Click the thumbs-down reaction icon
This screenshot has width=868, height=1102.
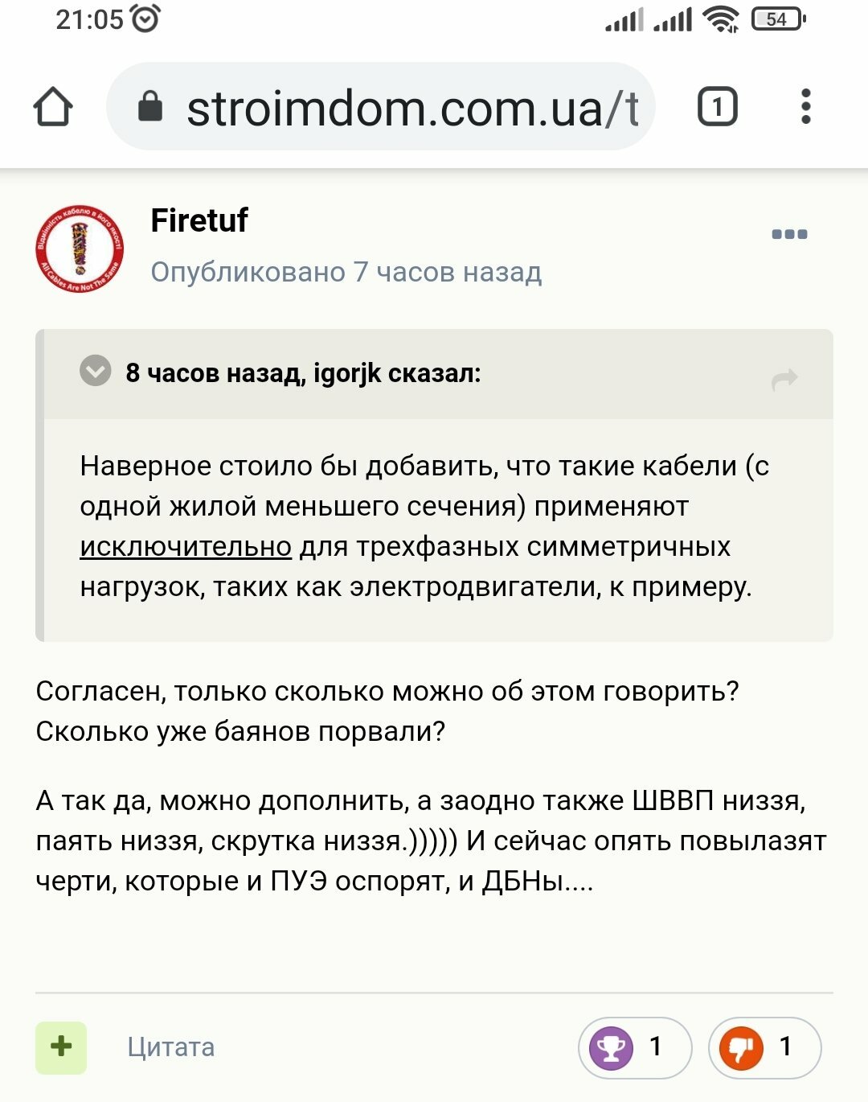click(741, 1047)
